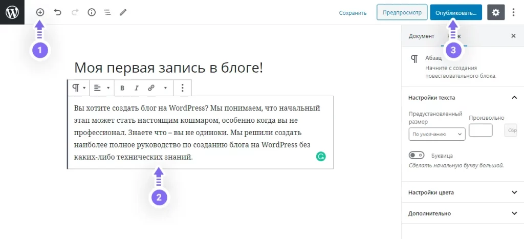This screenshot has height=239, width=524.
Task: Click the Grammarly icon in paragraph
Action: pyautogui.click(x=321, y=157)
